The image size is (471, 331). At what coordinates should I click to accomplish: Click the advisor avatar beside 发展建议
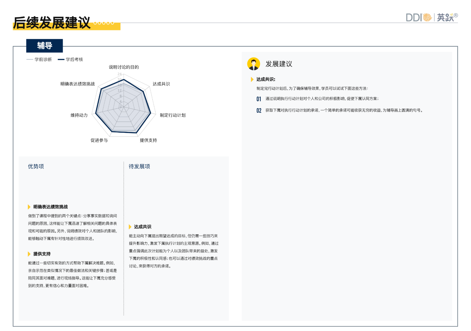click(254, 64)
